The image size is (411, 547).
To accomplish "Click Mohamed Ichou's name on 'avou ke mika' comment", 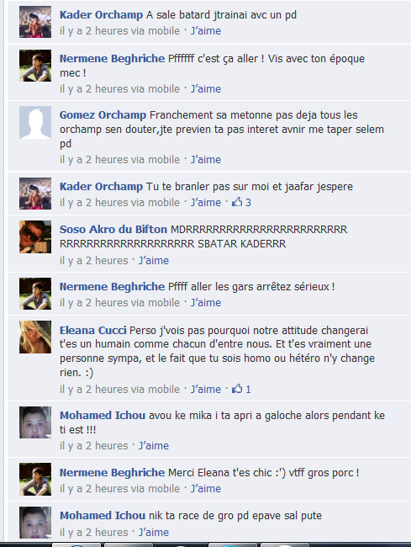I will [103, 415].
